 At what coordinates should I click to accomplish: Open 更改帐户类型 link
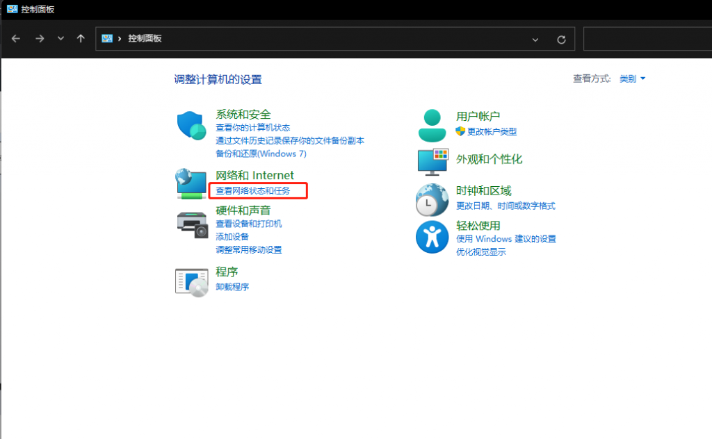[x=492, y=131]
